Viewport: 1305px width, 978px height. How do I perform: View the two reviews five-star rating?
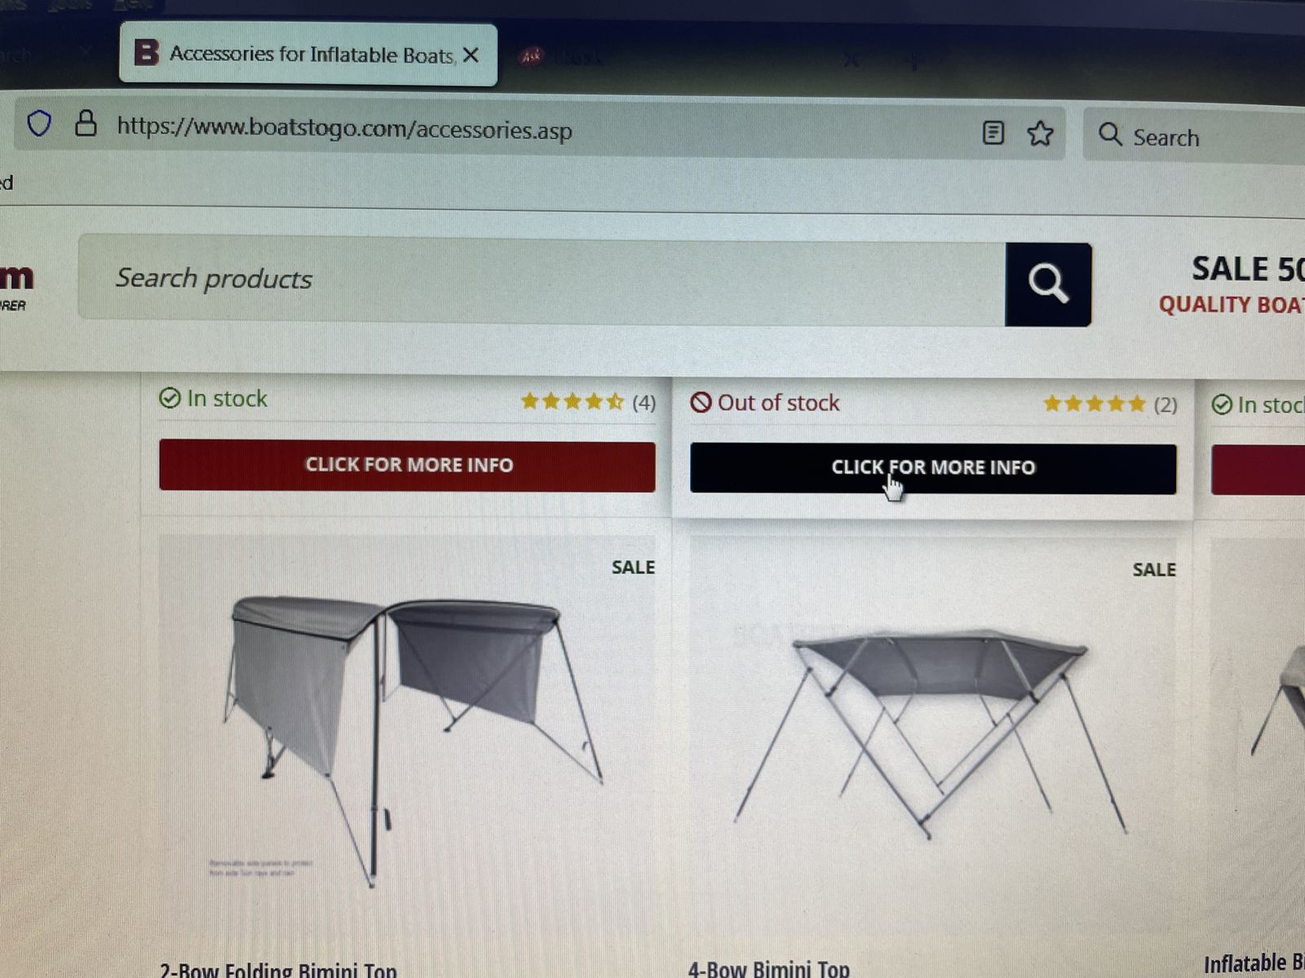[1110, 404]
